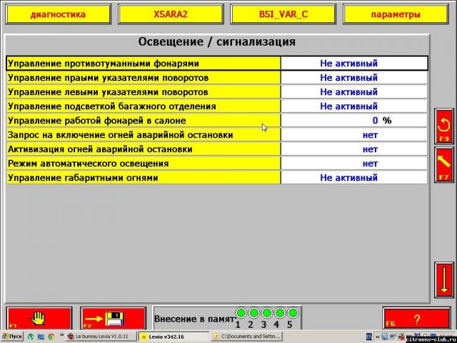Open the XSARA2 header tab
Image resolution: width=457 pixels, height=343 pixels.
(x=171, y=14)
